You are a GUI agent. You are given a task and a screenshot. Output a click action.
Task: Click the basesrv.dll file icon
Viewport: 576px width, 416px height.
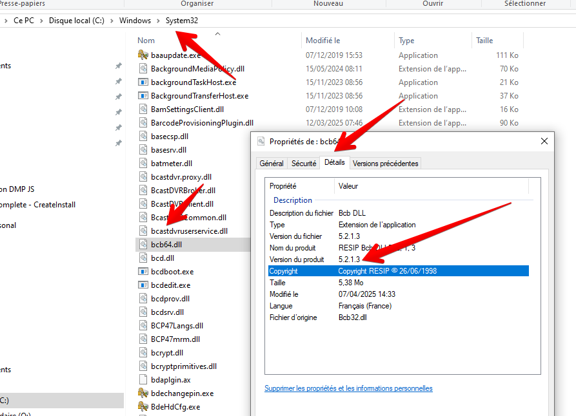(x=143, y=149)
